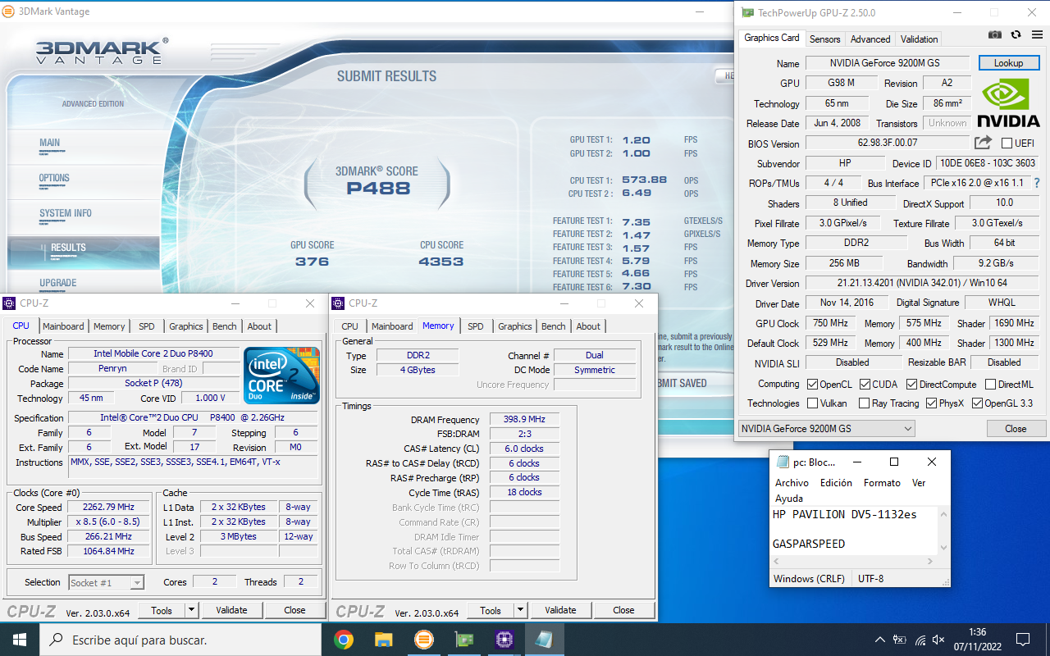Select MAIN in 3DMark sidebar
This screenshot has width=1050, height=656.
coord(49,143)
